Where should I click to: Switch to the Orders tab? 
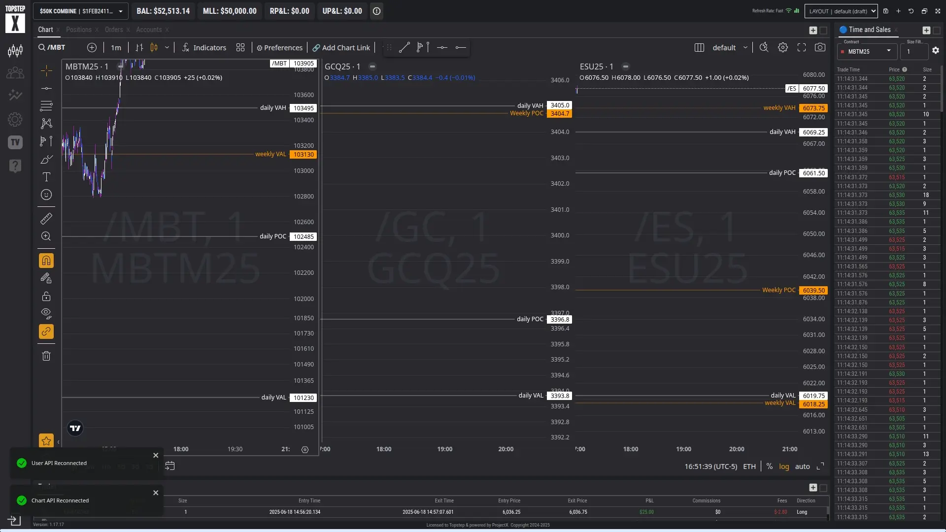click(x=114, y=30)
